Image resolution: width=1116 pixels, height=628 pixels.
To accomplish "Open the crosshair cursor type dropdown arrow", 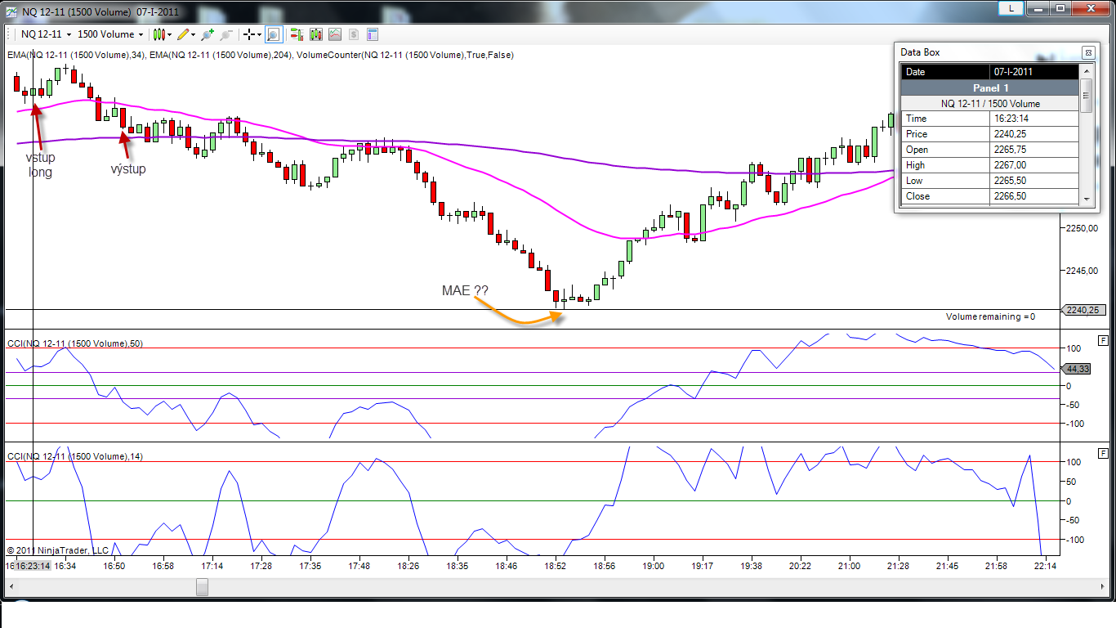I will [x=259, y=34].
